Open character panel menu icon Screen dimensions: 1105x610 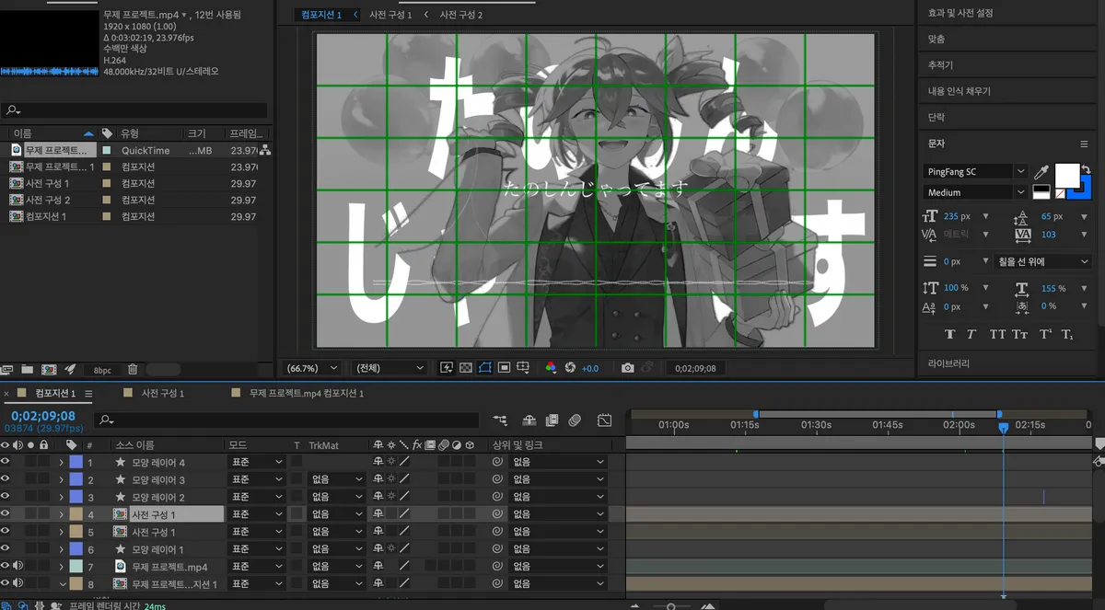pos(1084,144)
